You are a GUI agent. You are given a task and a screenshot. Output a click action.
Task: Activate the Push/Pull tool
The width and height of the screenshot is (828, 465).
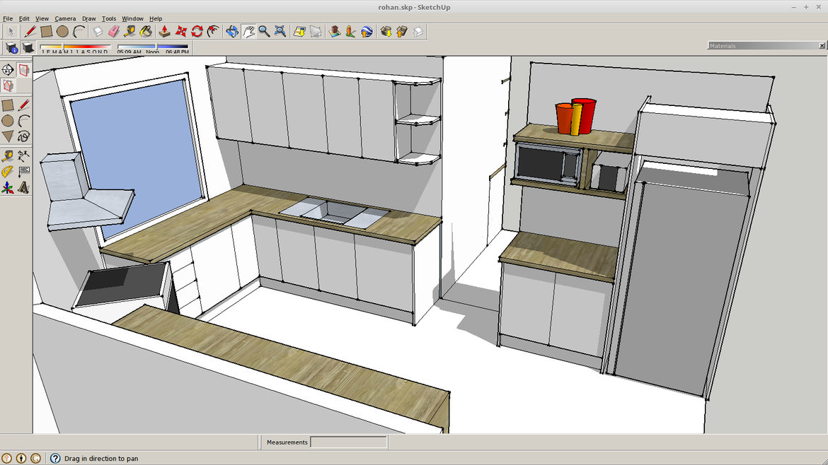[x=164, y=31]
